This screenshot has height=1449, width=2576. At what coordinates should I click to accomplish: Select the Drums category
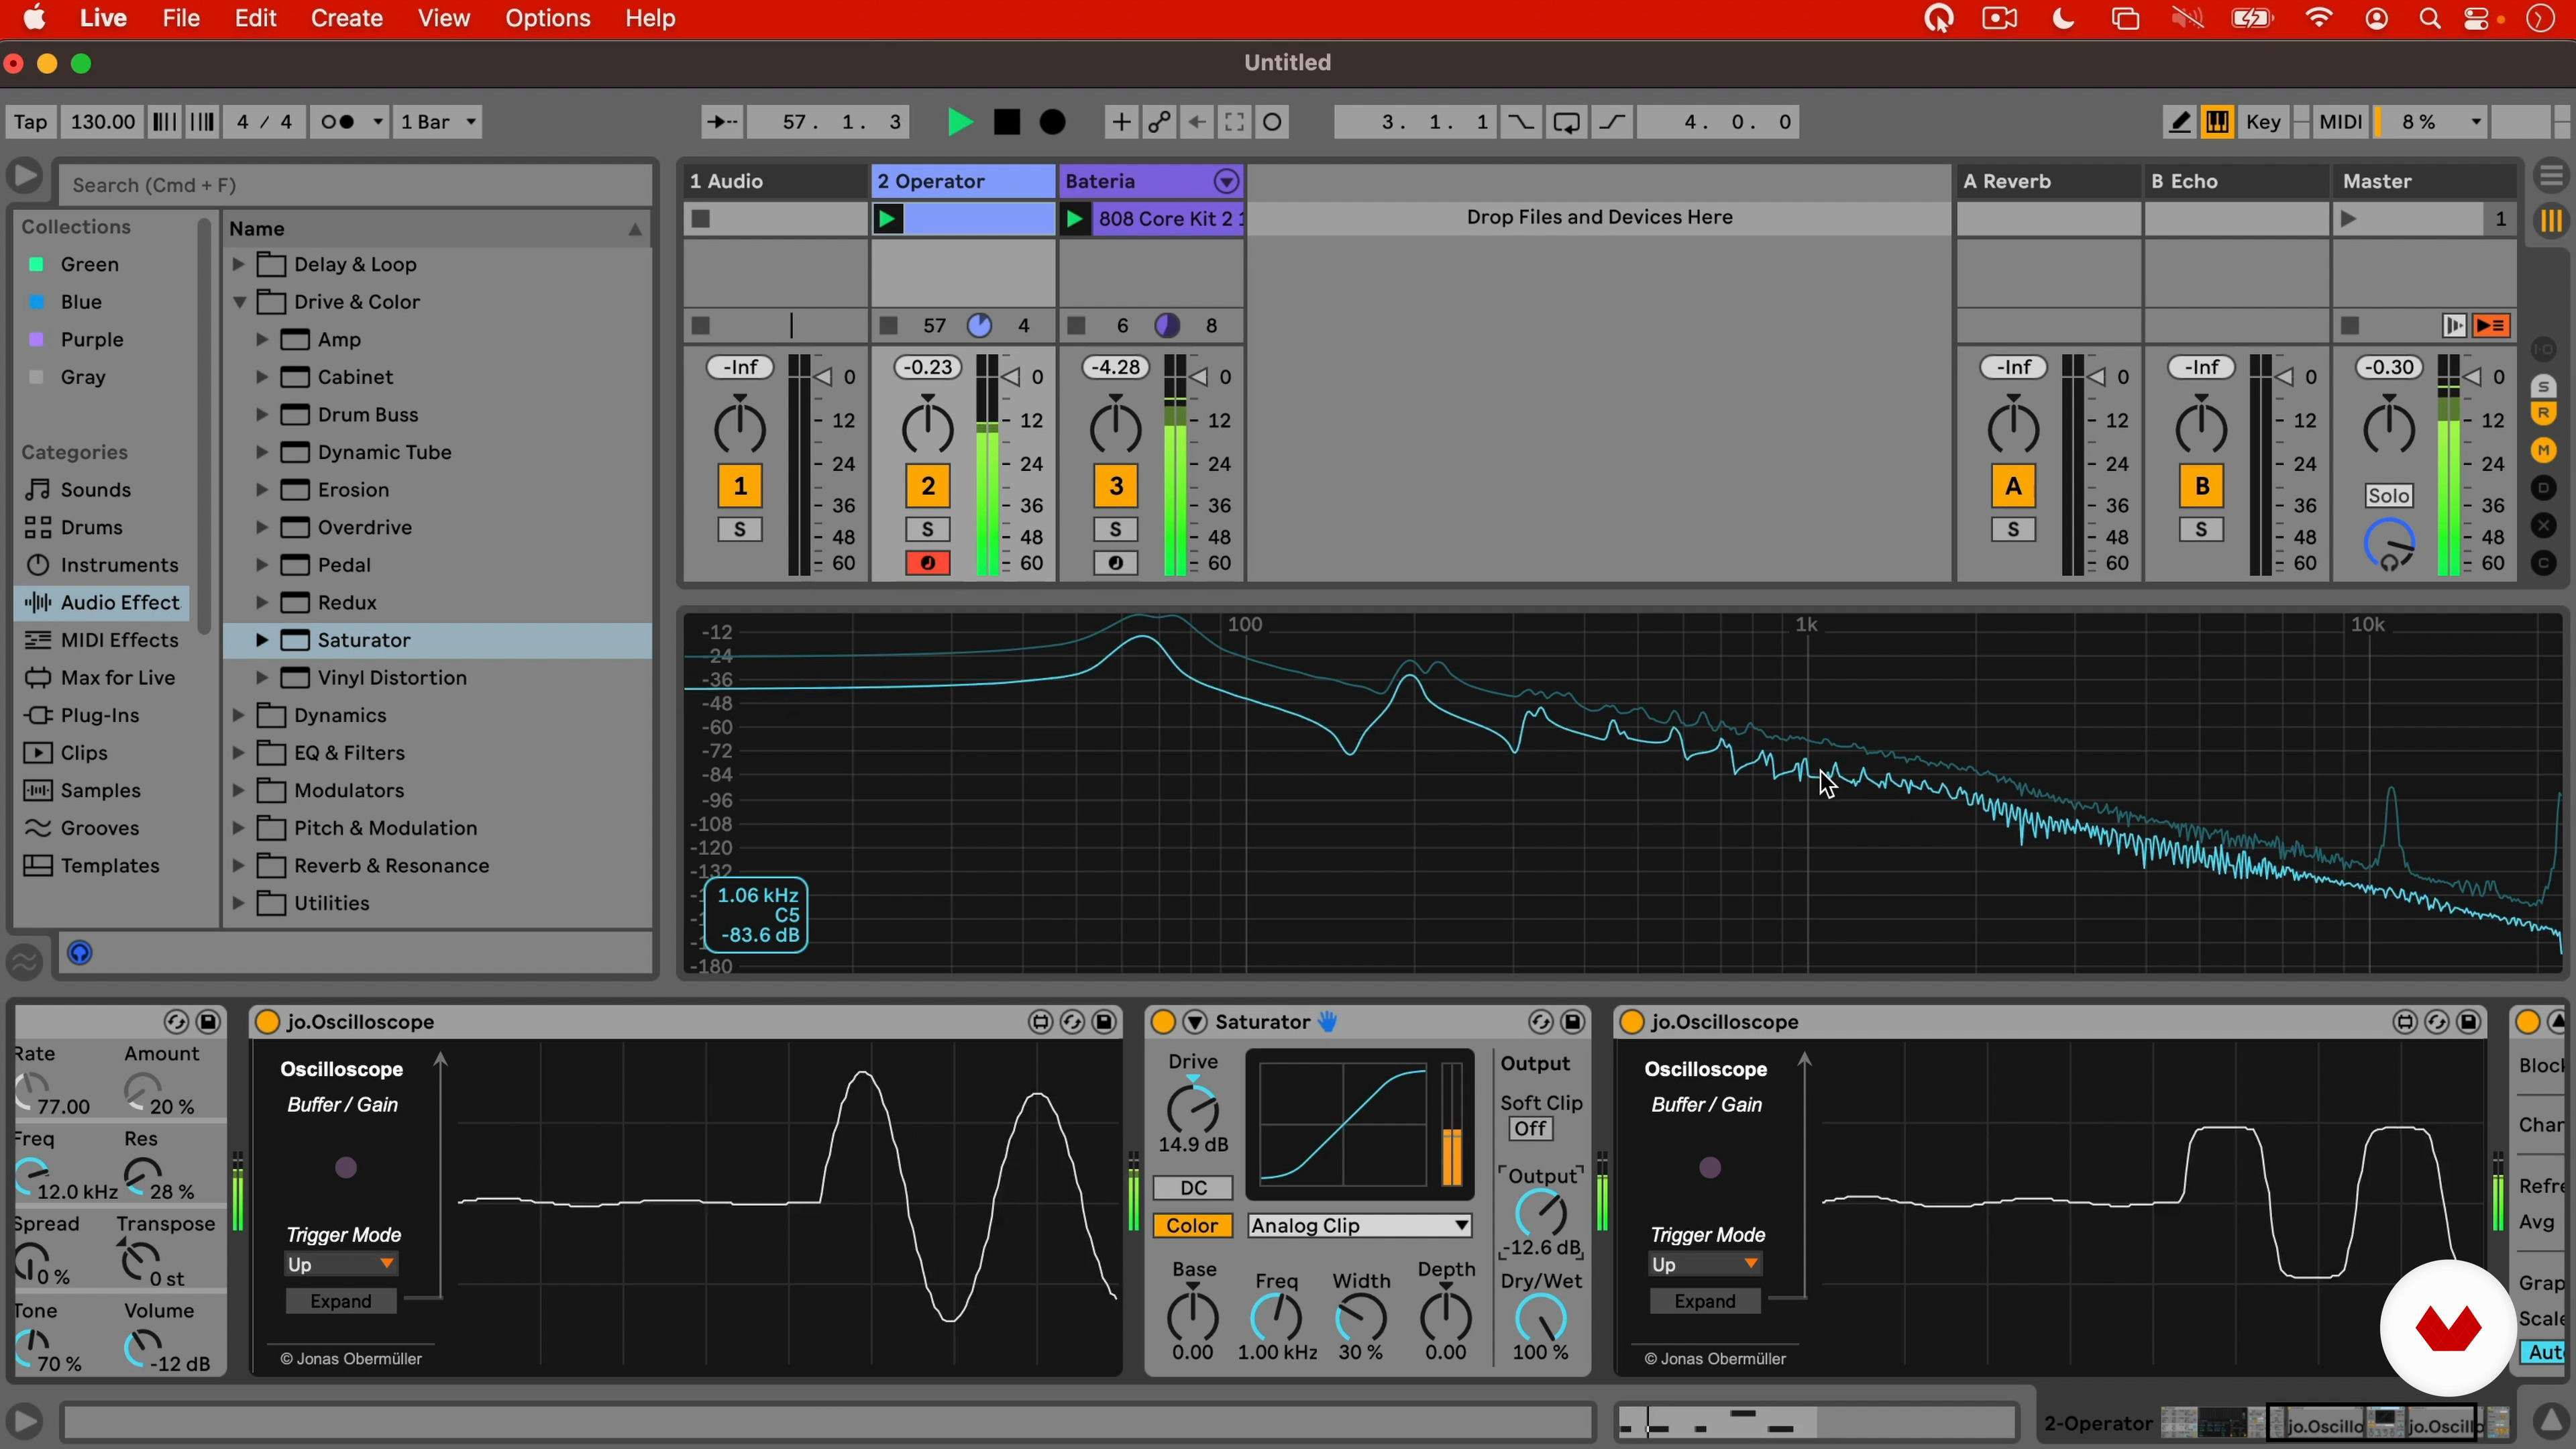tap(91, 528)
